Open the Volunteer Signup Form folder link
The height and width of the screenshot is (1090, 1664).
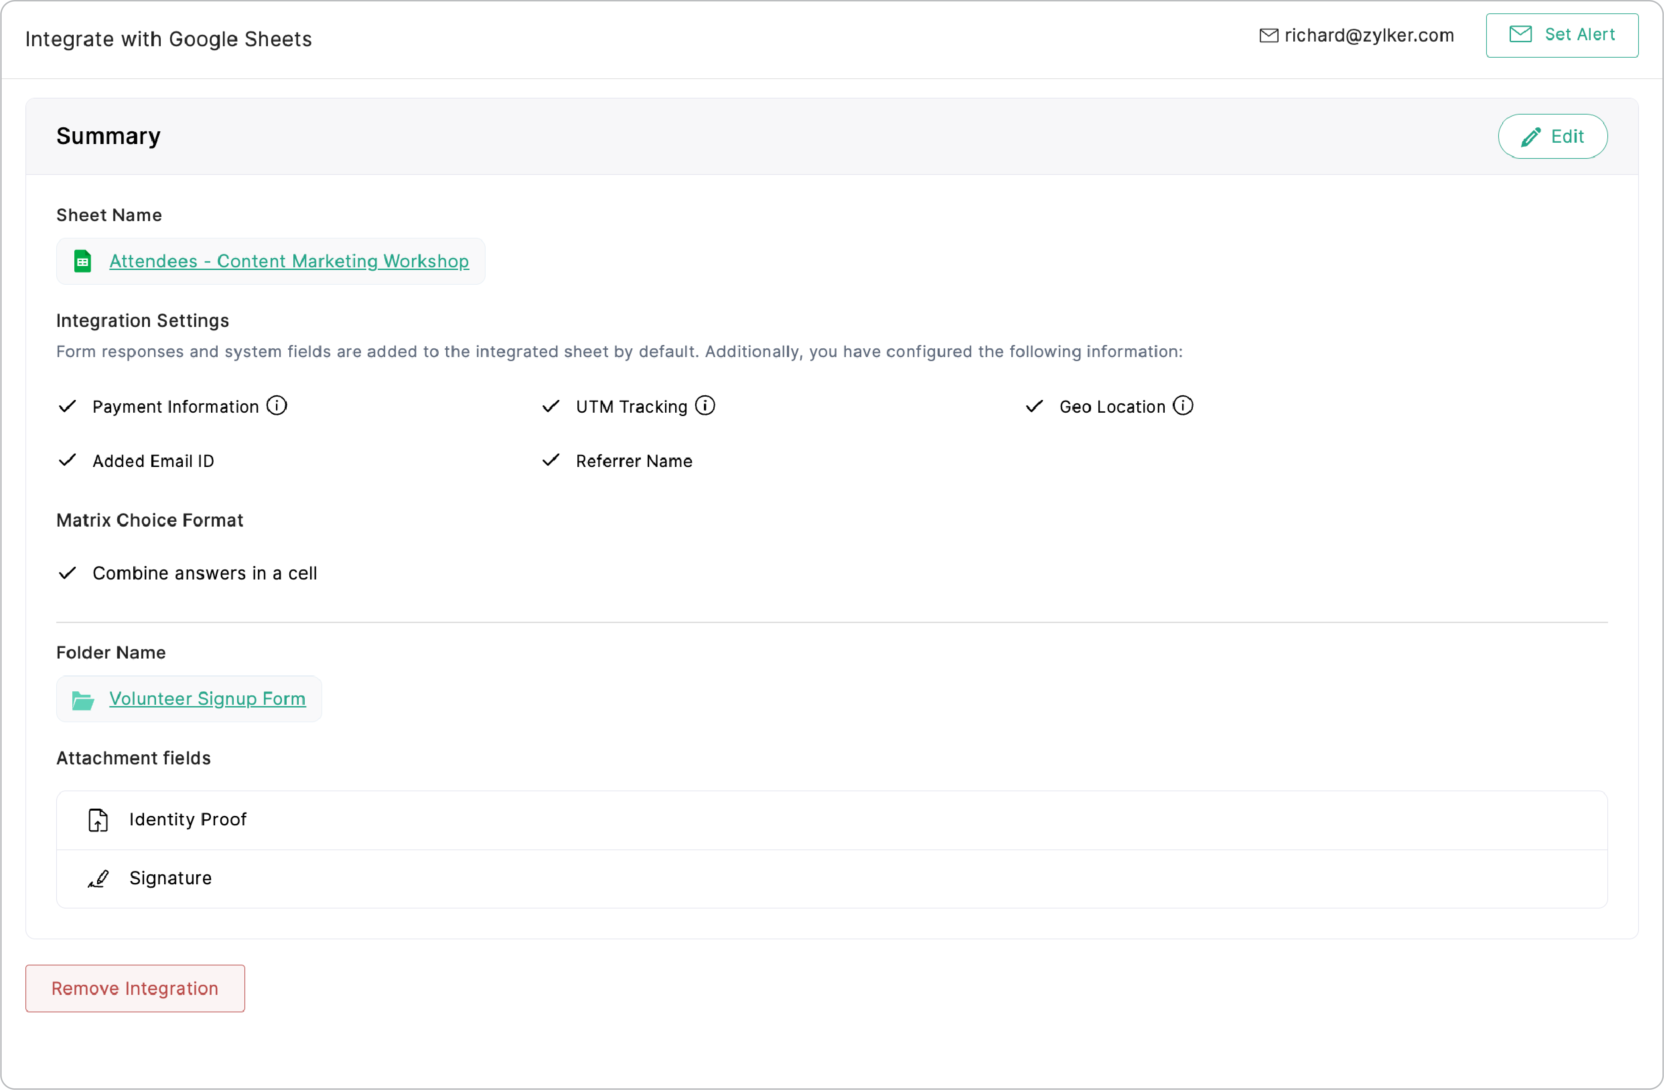click(207, 699)
